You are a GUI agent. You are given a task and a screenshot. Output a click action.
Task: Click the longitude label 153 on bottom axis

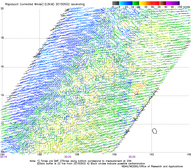pos(39,155)
